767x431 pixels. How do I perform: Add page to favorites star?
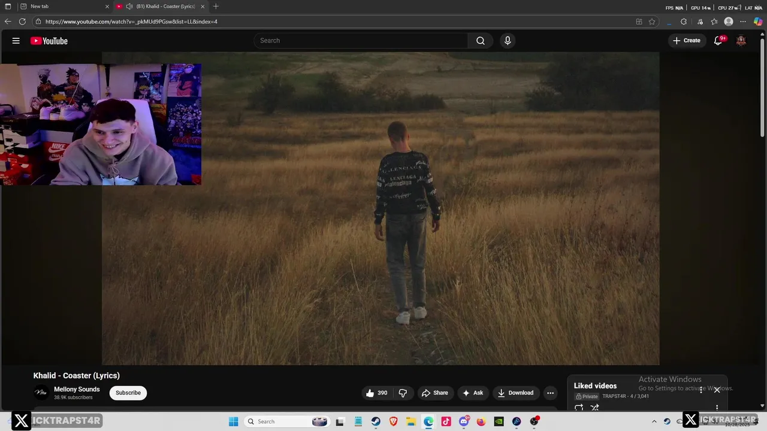(652, 22)
